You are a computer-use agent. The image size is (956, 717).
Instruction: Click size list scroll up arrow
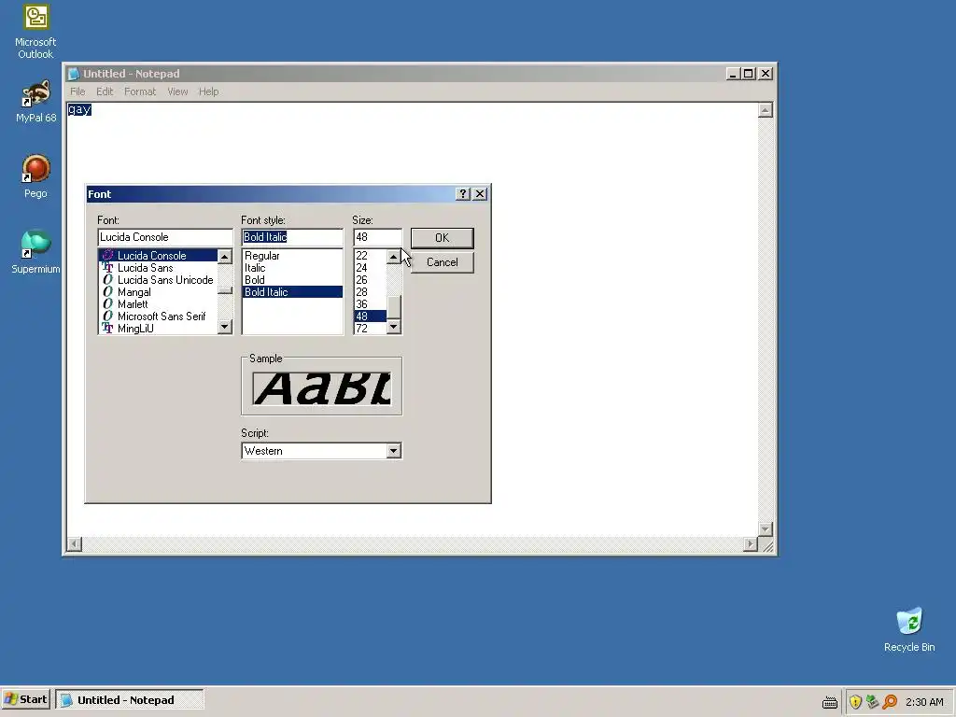(394, 257)
